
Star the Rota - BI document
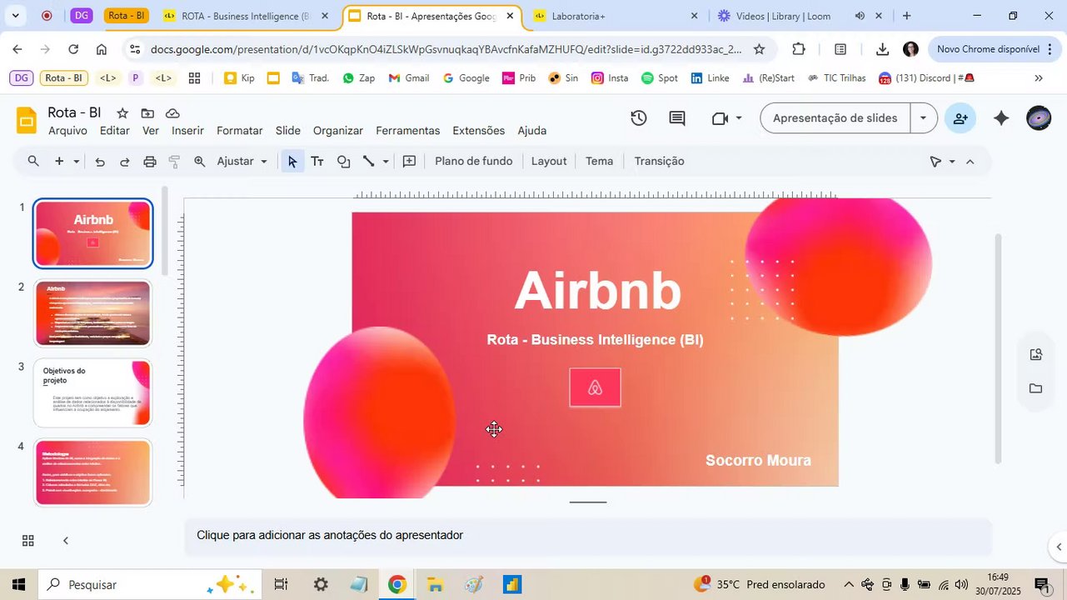122,113
